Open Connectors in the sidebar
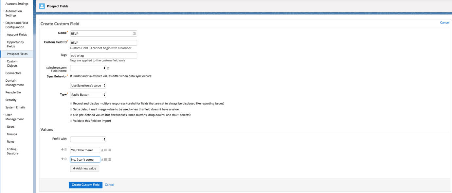Image resolution: width=452 pixels, height=193 pixels. click(x=13, y=73)
